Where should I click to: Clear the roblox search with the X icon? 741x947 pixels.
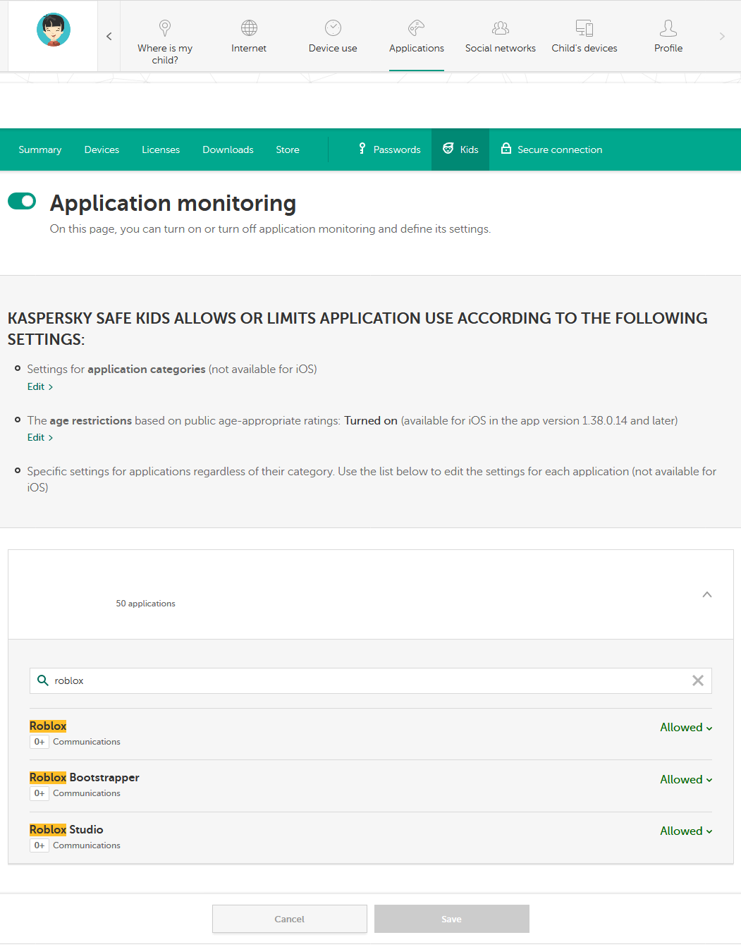tap(697, 680)
